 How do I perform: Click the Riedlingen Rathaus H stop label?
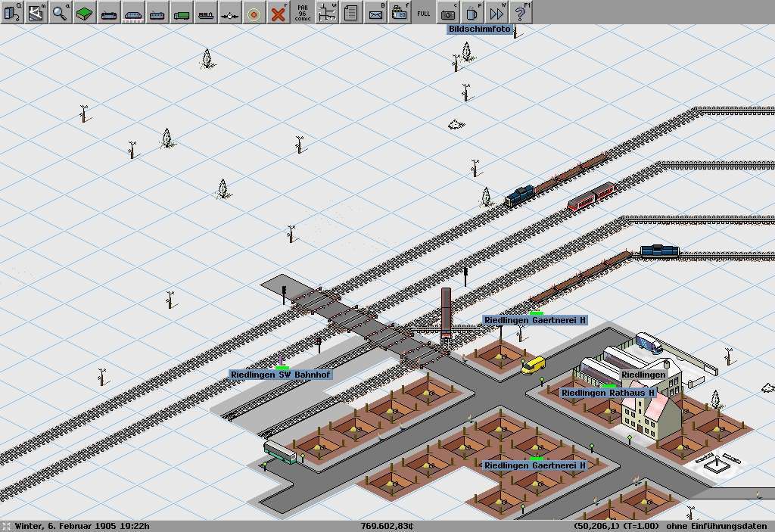click(608, 393)
